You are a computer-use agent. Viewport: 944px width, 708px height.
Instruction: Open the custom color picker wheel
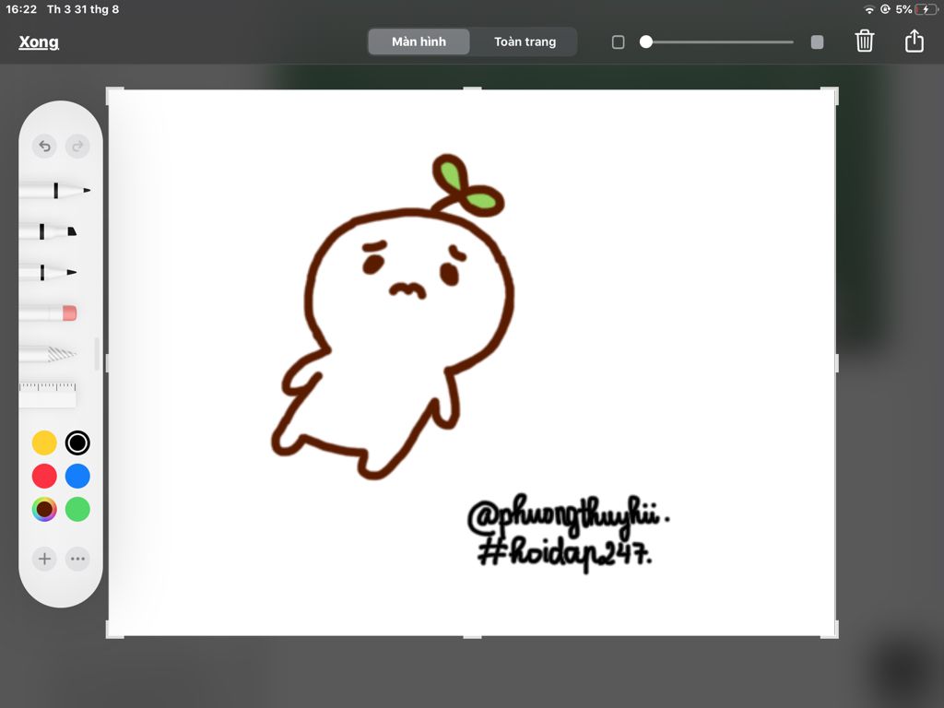click(44, 509)
